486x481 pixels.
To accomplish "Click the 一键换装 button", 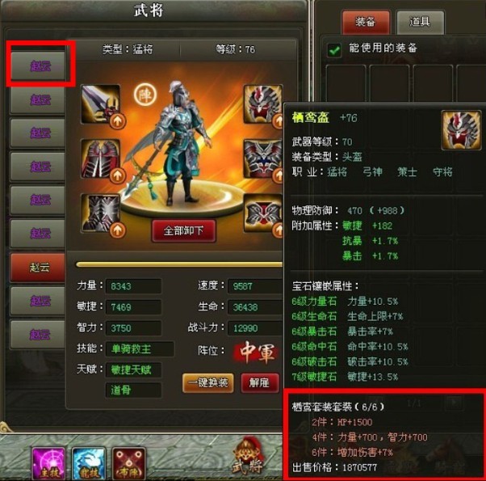I will coord(208,382).
